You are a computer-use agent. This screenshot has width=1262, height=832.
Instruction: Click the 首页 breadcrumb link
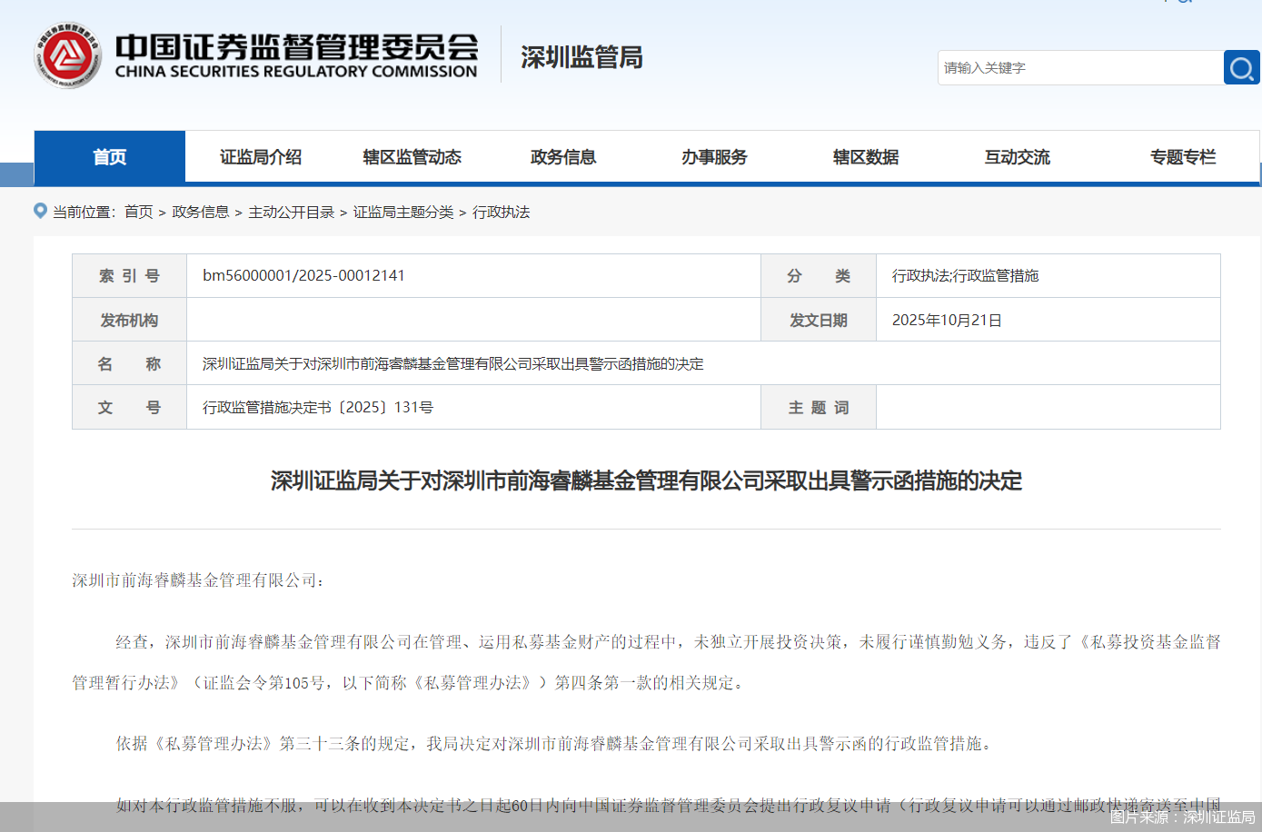[x=139, y=212]
